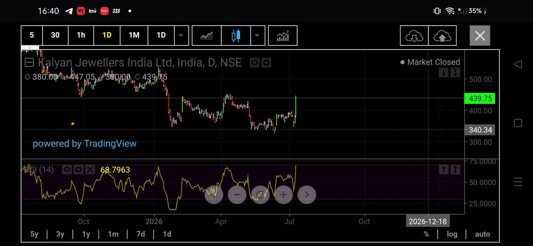Open the red Vi notification icon

pos(81,11)
